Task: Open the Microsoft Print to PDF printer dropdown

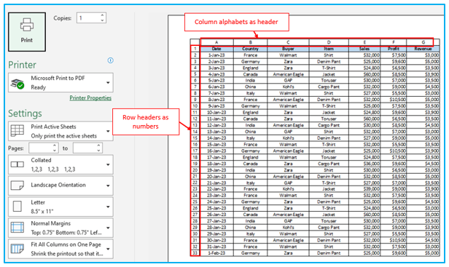Action: [60, 83]
